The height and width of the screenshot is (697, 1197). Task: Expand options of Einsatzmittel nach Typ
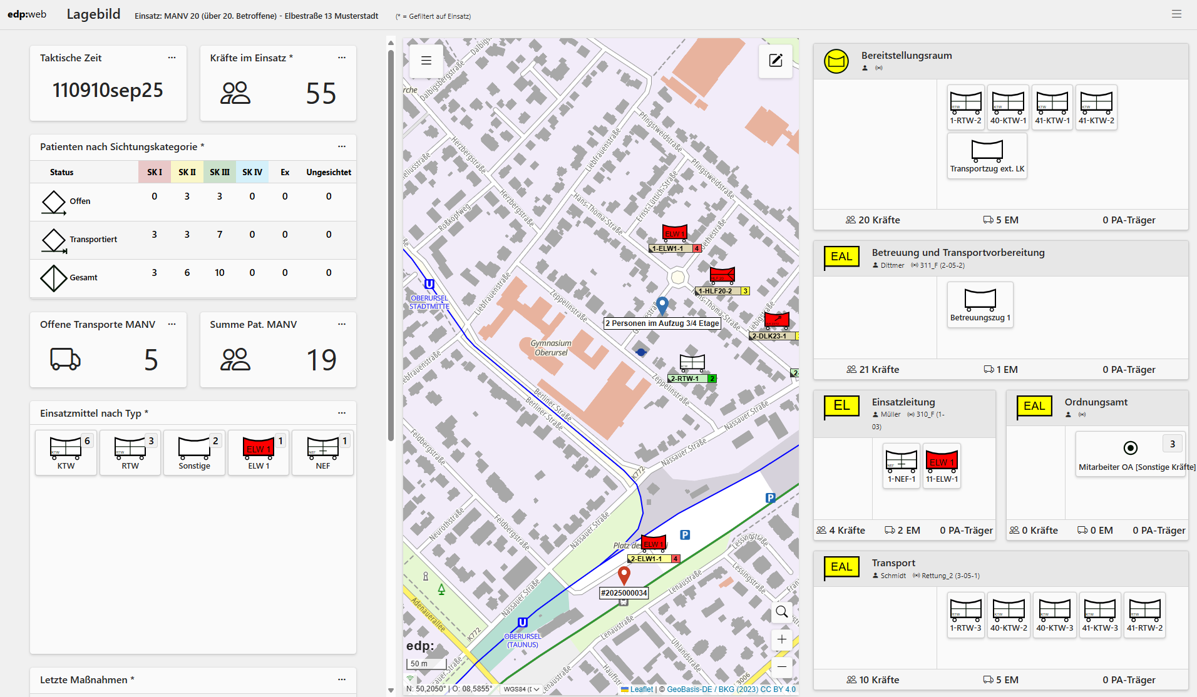click(x=342, y=413)
